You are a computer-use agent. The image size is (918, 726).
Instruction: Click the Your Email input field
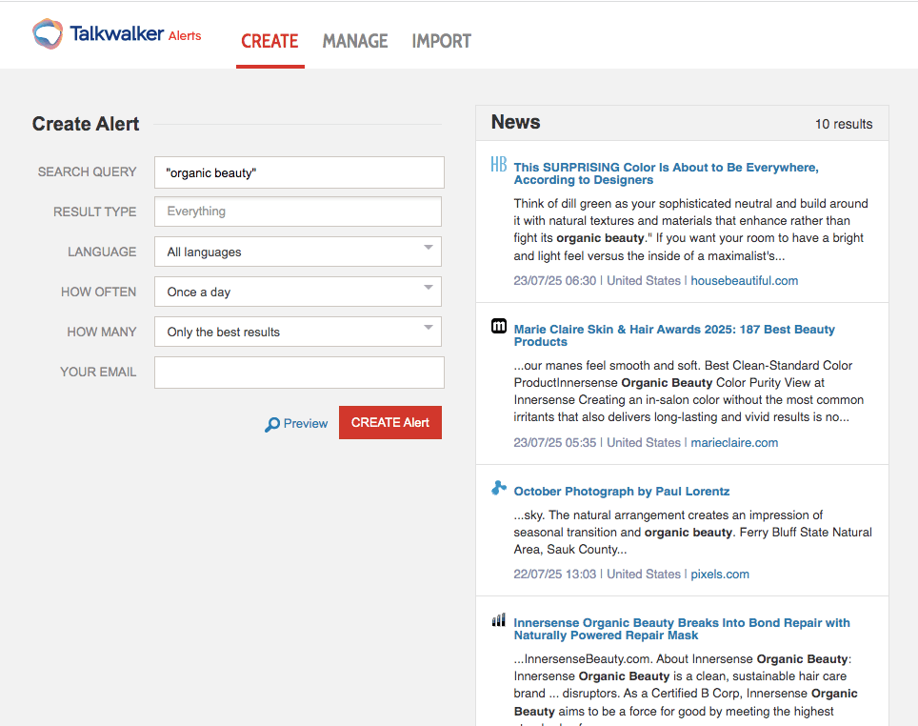pos(299,373)
